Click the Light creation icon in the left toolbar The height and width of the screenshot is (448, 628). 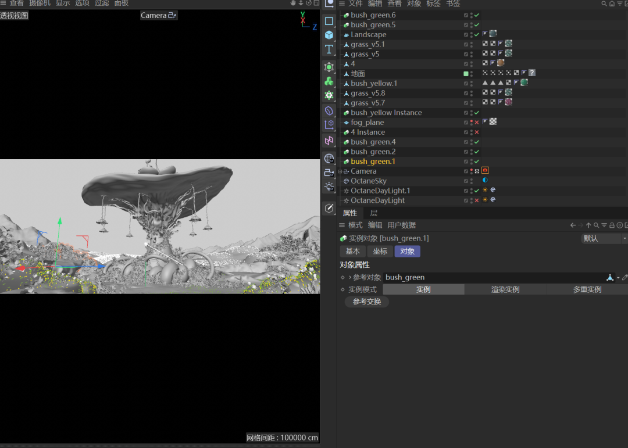pyautogui.click(x=329, y=187)
